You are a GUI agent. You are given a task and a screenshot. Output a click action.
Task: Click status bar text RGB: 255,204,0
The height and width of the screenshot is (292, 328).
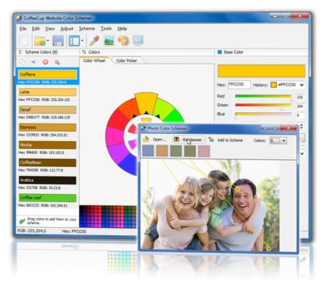tap(32, 231)
